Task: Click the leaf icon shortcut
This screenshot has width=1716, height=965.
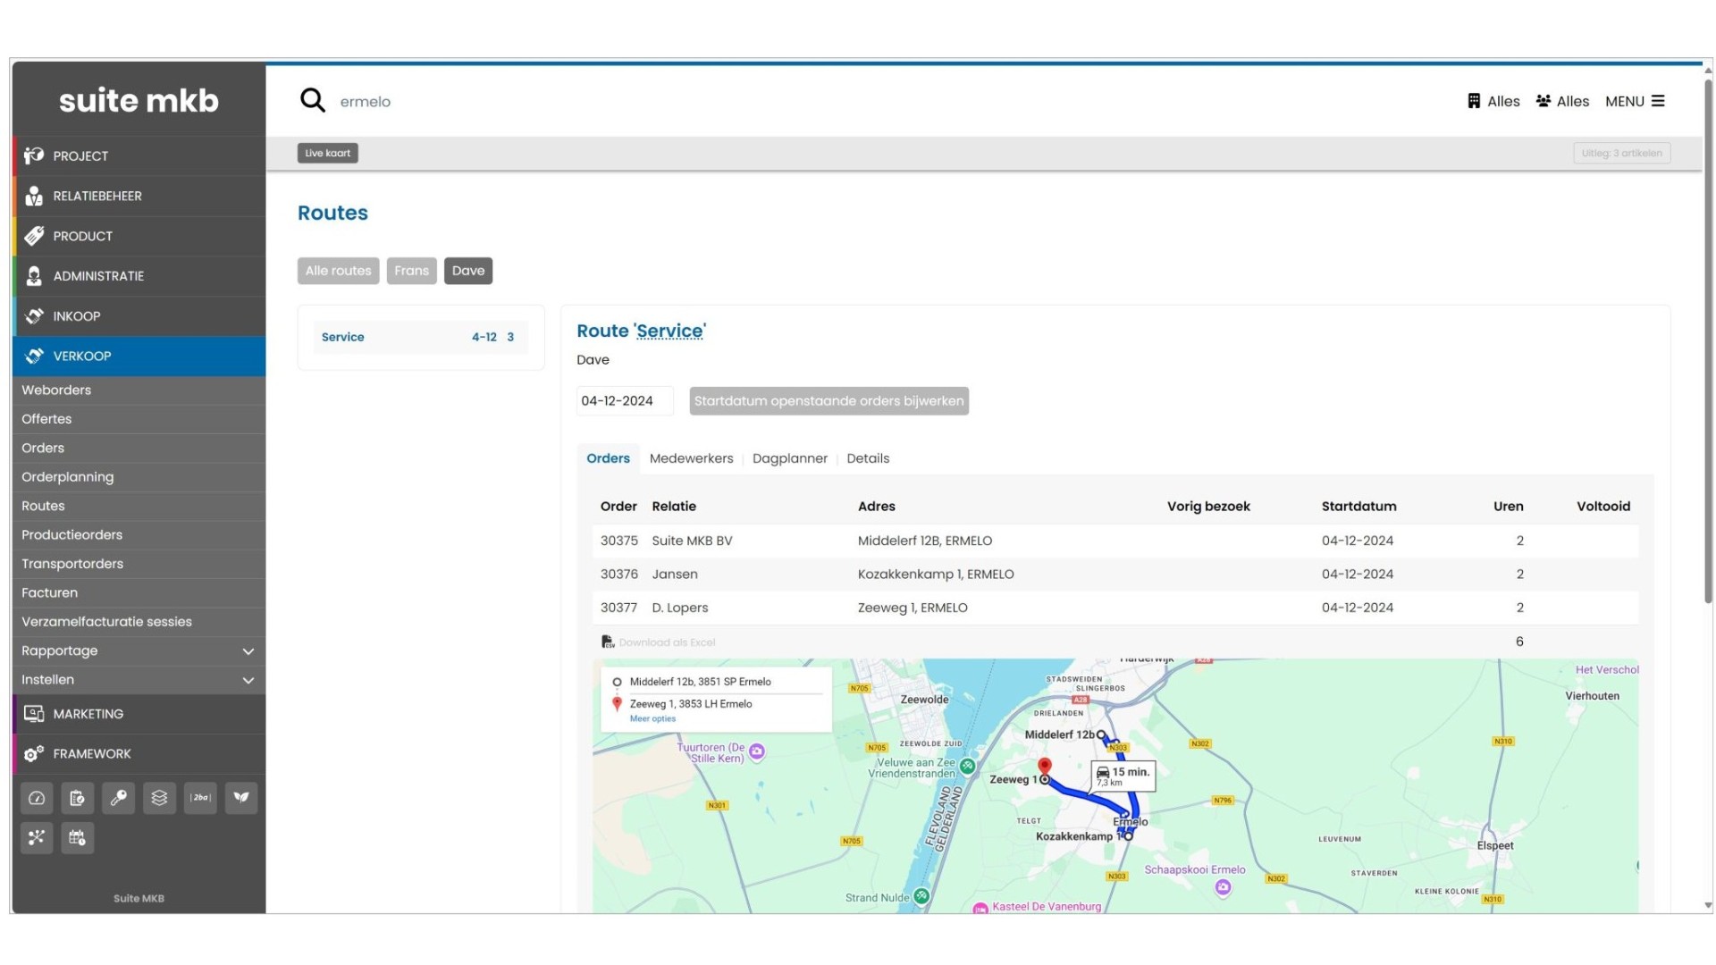Action: (x=241, y=798)
